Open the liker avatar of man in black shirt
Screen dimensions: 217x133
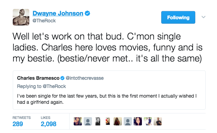(158, 121)
